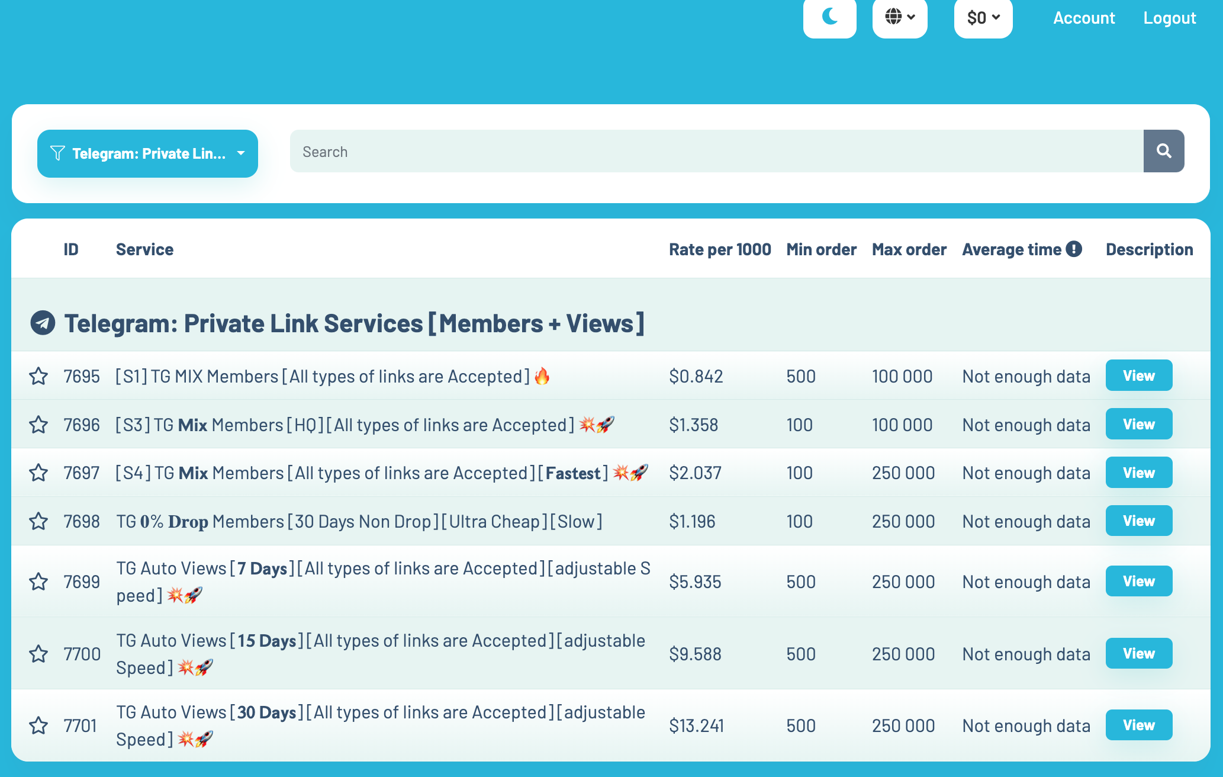The width and height of the screenshot is (1223, 777).
Task: Select the TG Auto Views [15 Days] service name
Action: click(381, 654)
